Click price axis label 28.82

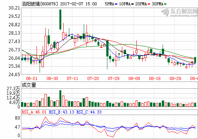click(14, 25)
